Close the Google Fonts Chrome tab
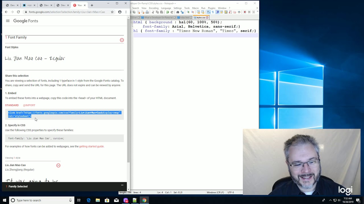 (x=84, y=5)
